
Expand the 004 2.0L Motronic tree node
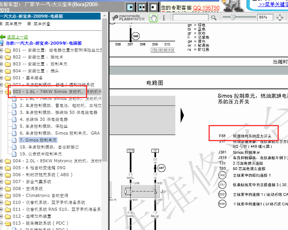(1, 161)
